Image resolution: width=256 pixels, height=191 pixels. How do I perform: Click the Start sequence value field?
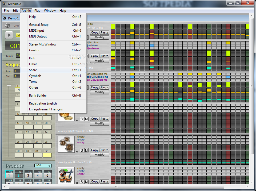pos(17,71)
